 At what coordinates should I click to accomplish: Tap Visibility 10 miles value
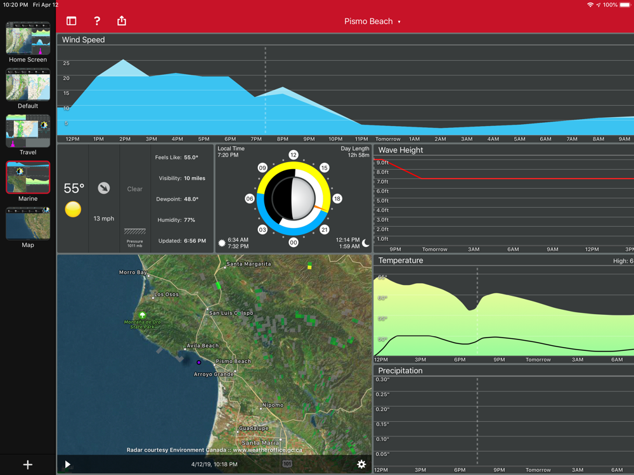(x=195, y=178)
